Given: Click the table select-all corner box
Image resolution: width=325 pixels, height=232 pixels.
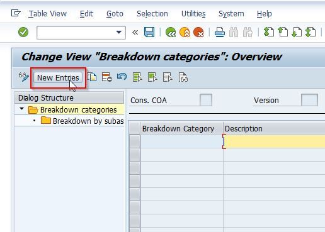Looking at the screenshot, I should tap(135, 128).
